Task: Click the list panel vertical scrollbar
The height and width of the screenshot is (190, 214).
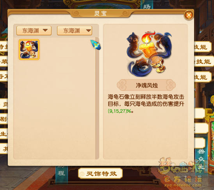Action: (x=97, y=98)
